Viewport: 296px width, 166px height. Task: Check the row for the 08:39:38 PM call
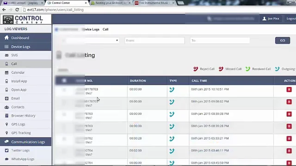click(64, 114)
